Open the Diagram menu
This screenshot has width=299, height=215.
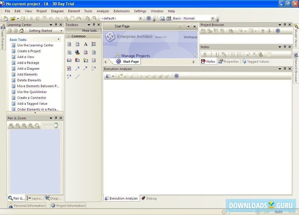[x=57, y=11]
